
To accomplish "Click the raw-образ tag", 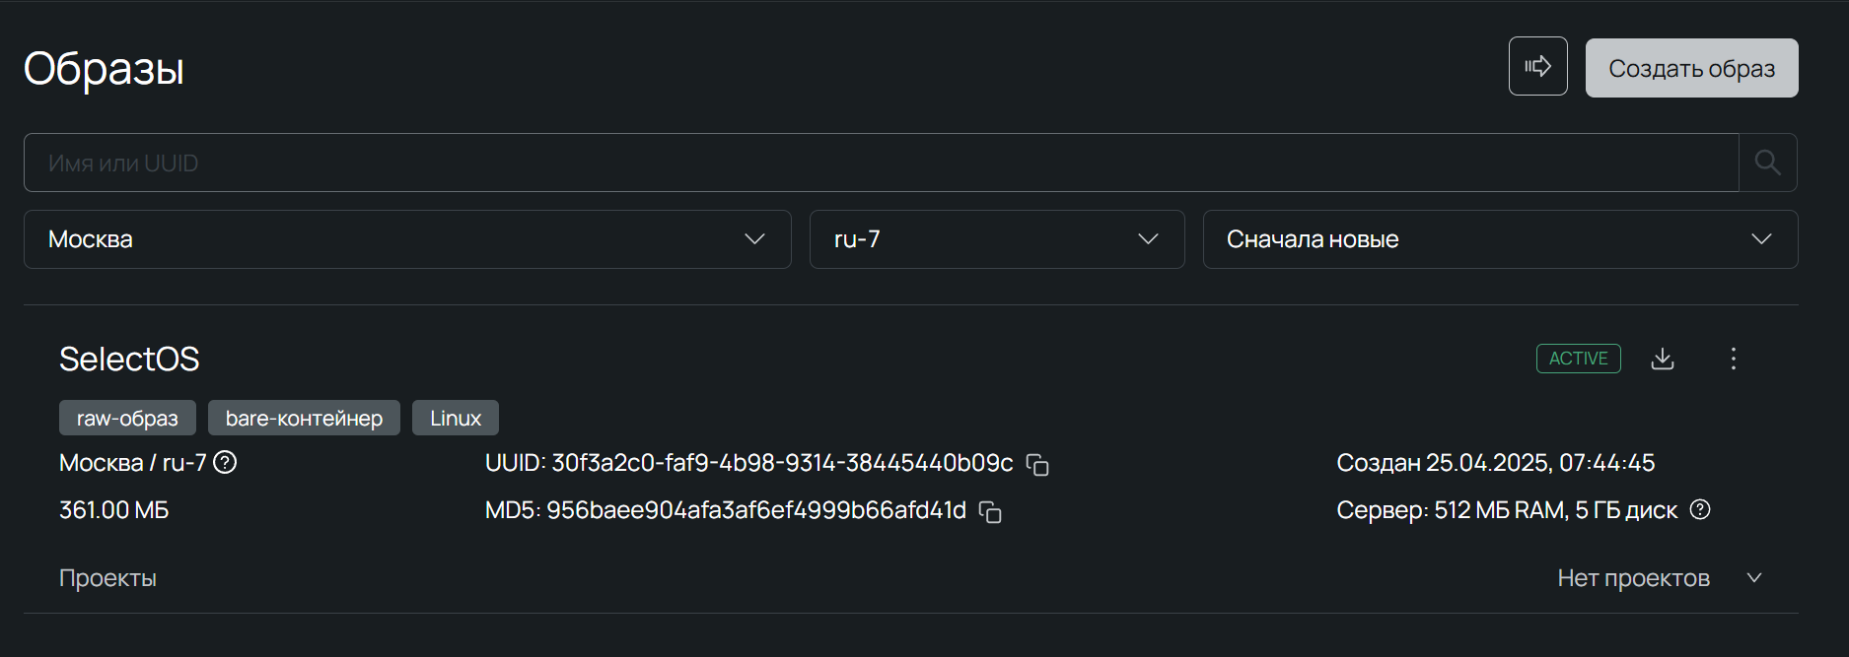I will point(127,418).
